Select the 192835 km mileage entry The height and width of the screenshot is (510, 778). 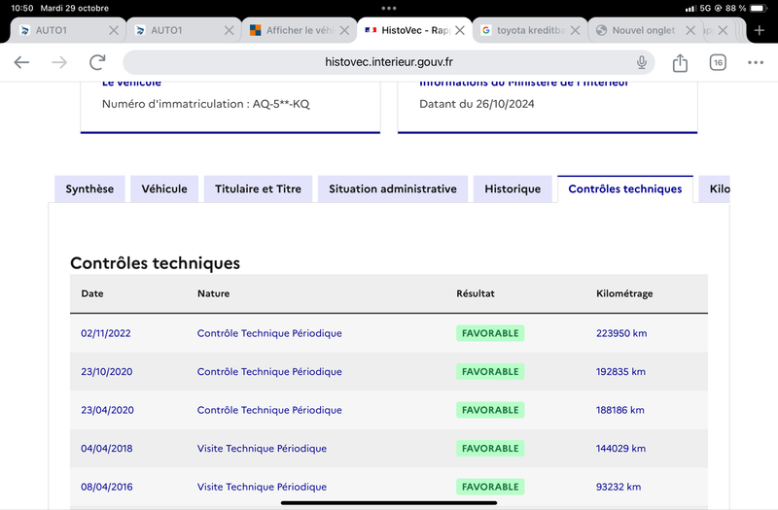[x=620, y=372]
